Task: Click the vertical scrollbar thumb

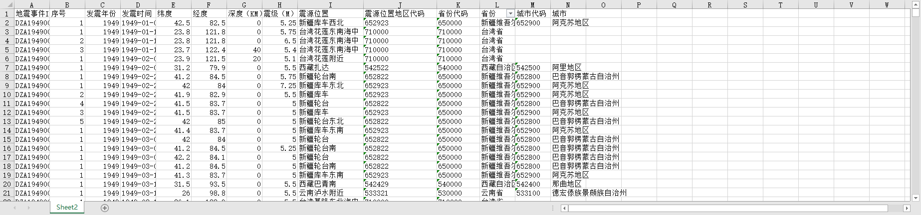Action: click(x=917, y=13)
